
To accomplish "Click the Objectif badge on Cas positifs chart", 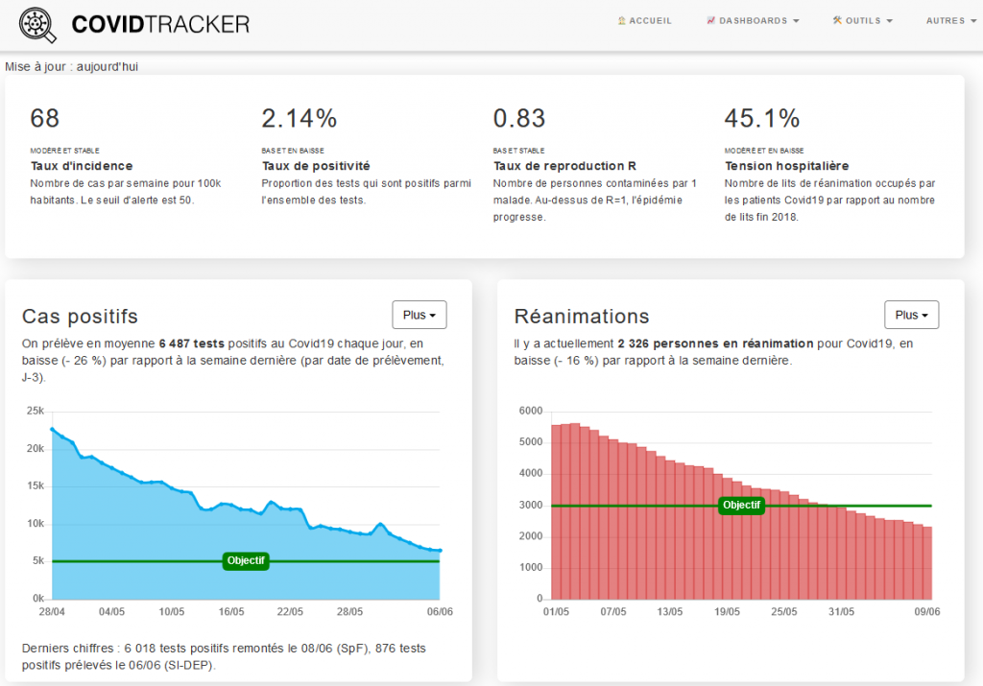I will (x=246, y=560).
